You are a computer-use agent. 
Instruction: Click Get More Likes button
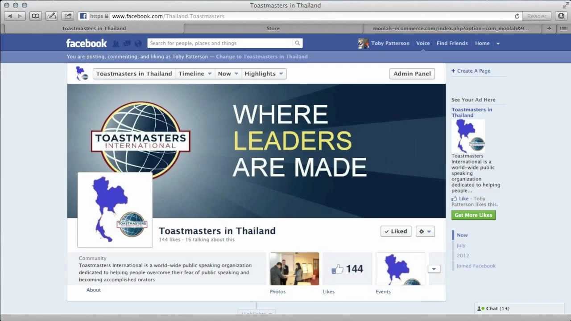point(473,215)
